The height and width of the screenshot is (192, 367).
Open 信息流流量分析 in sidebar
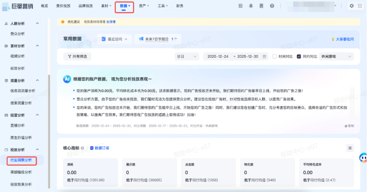point(23,91)
